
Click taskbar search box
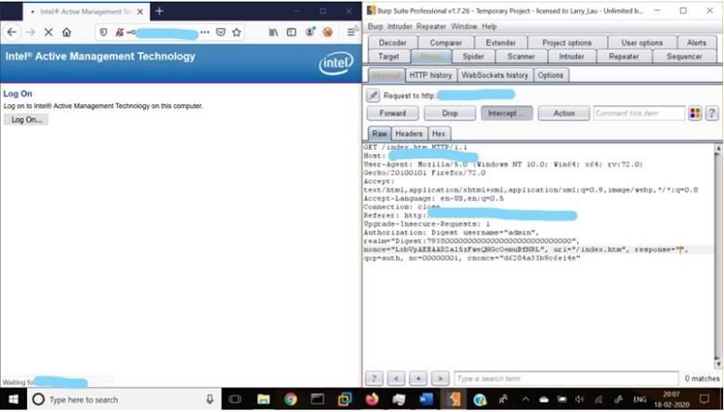[124, 399]
